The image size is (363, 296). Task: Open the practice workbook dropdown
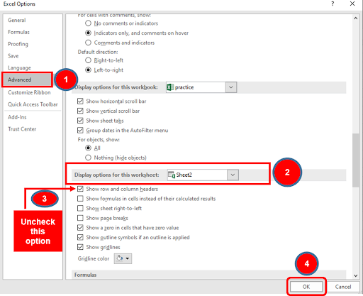pos(231,87)
